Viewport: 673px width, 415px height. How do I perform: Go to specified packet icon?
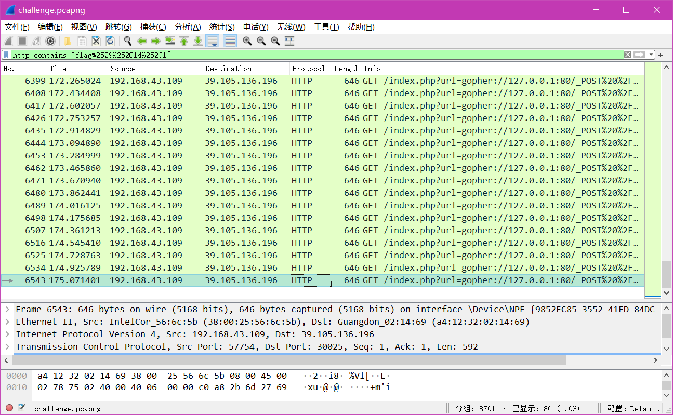click(169, 41)
